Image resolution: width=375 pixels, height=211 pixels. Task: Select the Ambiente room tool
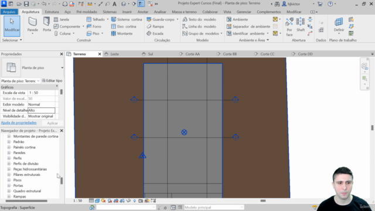pyautogui.click(x=237, y=19)
